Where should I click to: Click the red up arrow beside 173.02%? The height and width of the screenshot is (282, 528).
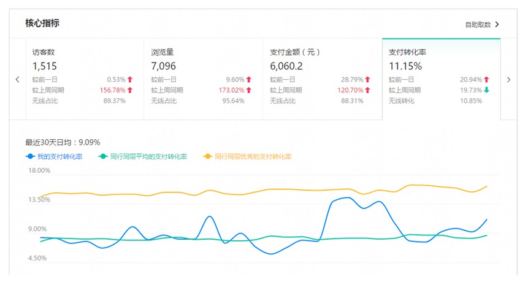tap(249, 90)
